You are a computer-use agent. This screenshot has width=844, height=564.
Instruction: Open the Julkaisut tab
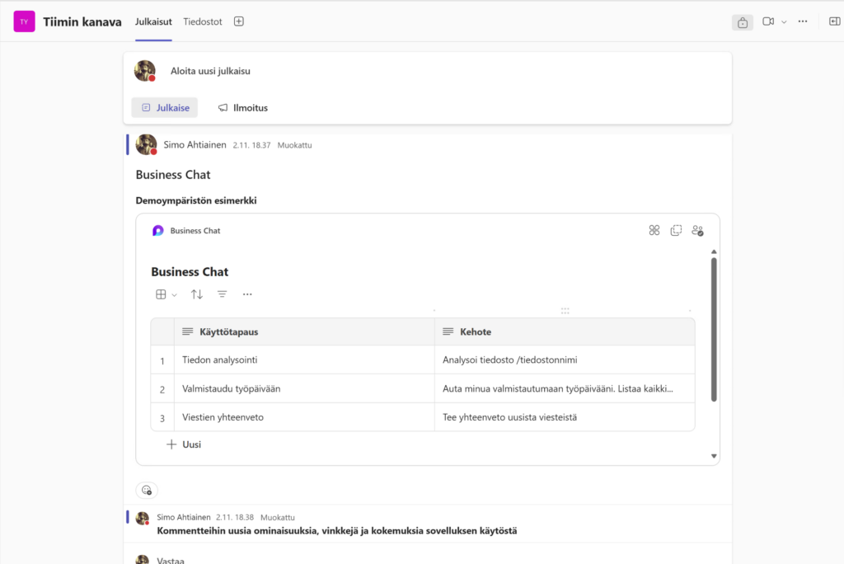coord(153,21)
